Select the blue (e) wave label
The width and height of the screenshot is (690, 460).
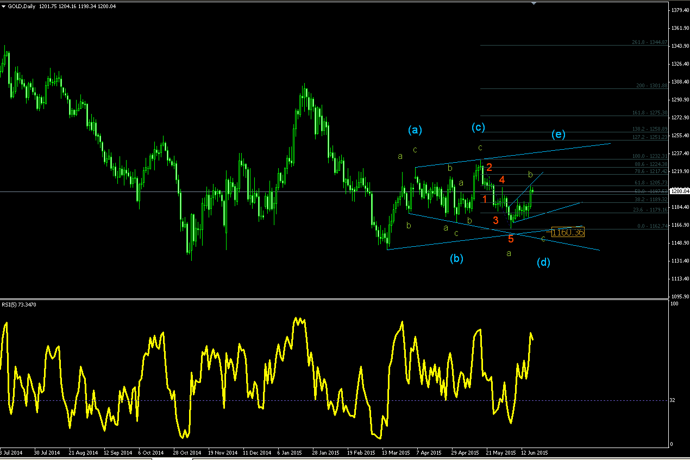click(x=559, y=135)
